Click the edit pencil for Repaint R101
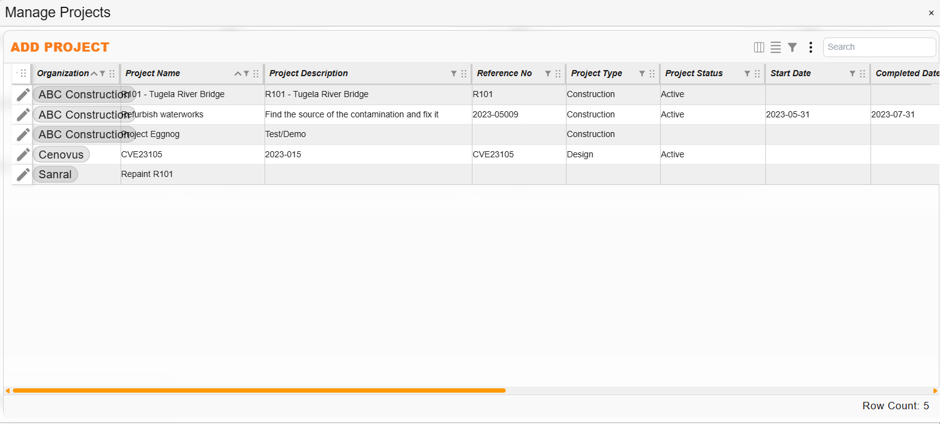940x424 pixels. pyautogui.click(x=22, y=175)
